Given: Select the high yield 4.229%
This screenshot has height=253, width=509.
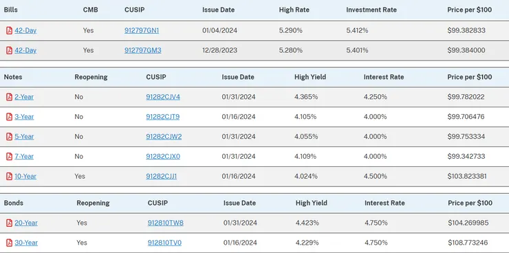Looking at the screenshot, I should click(x=307, y=243).
